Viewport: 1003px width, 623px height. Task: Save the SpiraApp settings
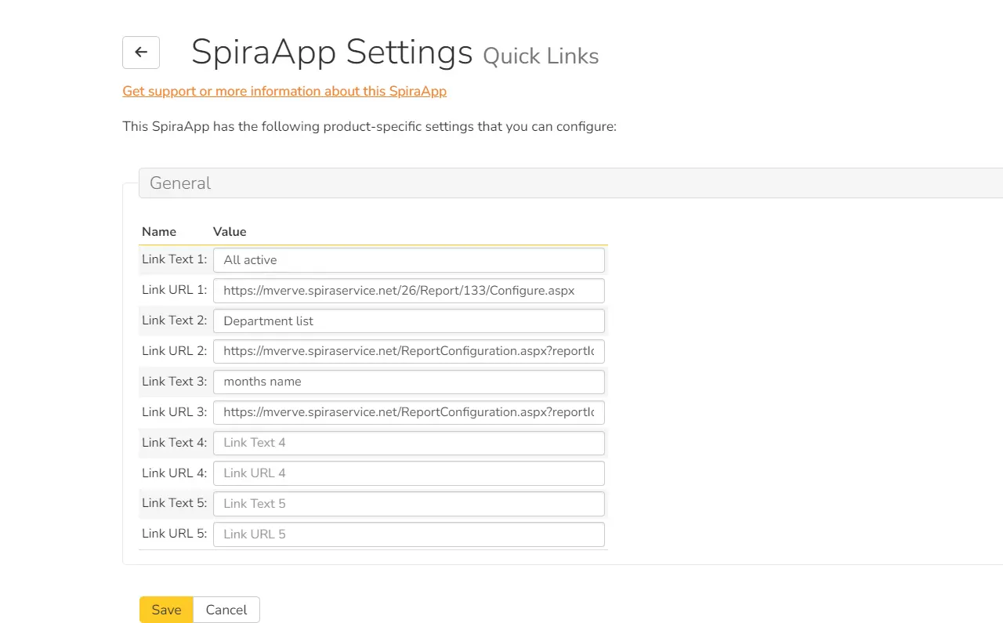tap(166, 610)
